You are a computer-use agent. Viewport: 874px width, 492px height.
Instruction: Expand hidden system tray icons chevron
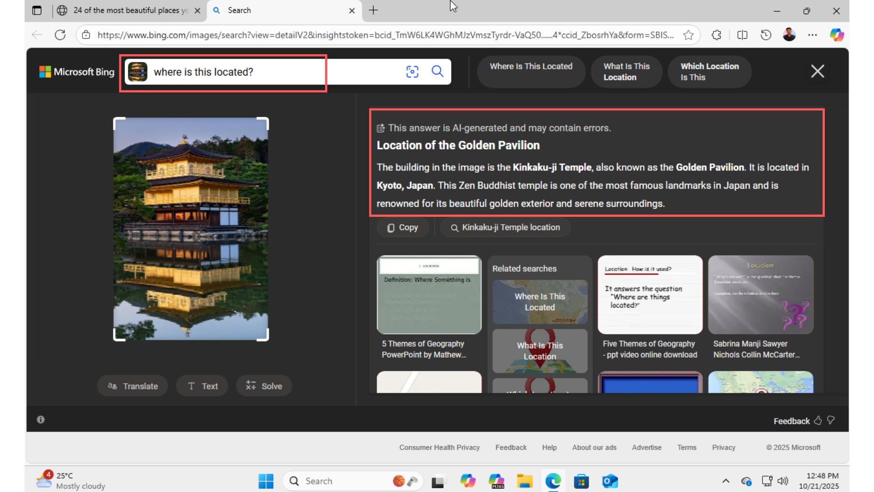pyautogui.click(x=726, y=481)
